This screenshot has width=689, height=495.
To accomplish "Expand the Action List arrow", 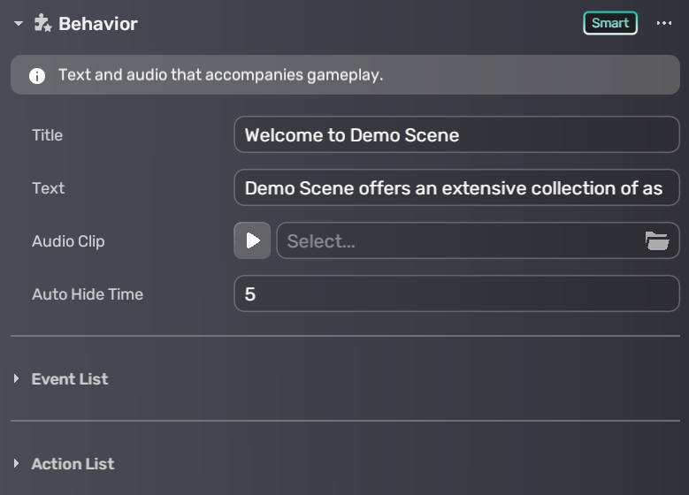I will pyautogui.click(x=17, y=463).
